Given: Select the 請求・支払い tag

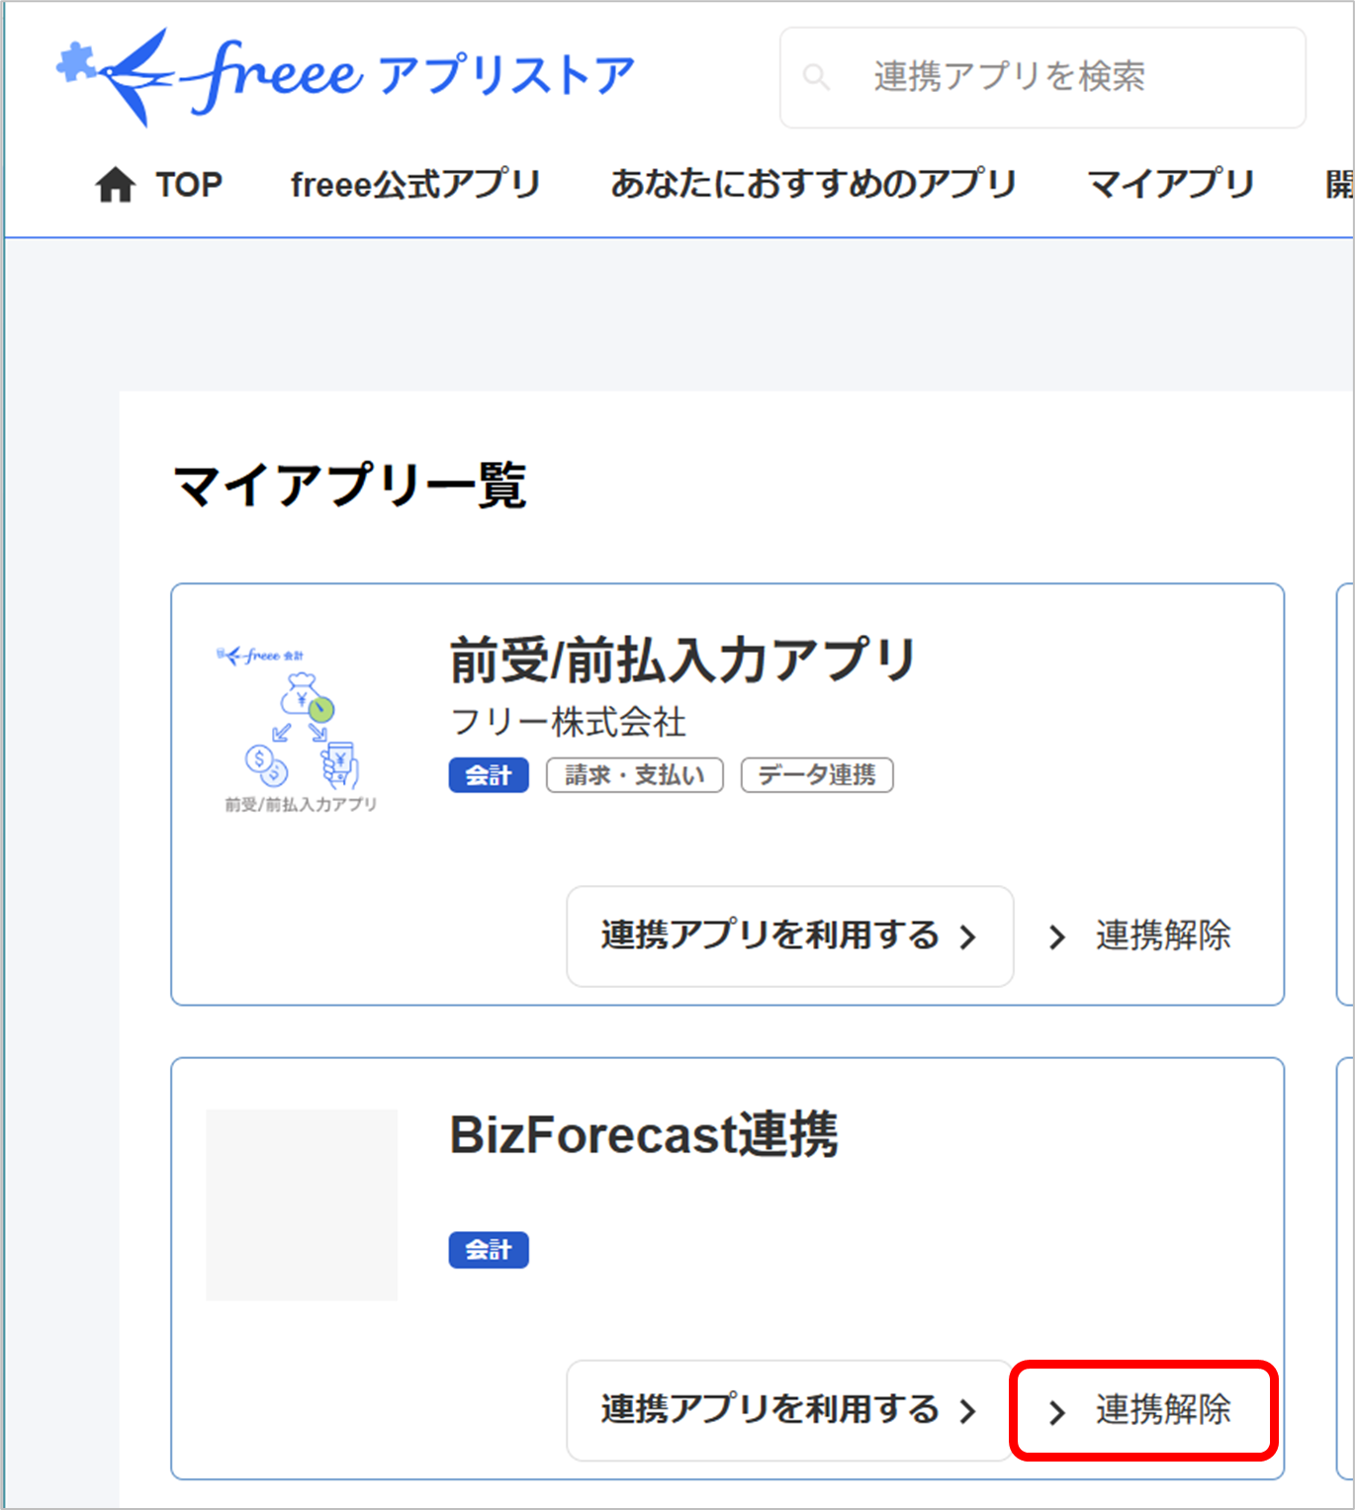Looking at the screenshot, I should (635, 775).
